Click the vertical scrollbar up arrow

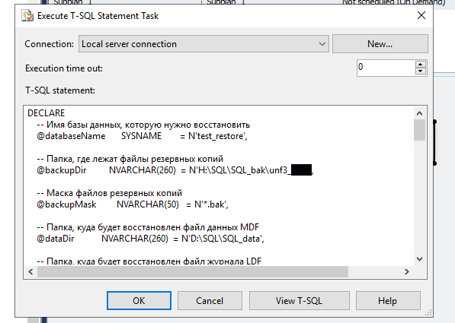tap(419, 113)
